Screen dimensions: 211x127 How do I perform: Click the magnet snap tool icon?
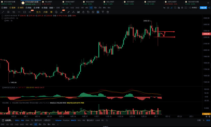(x=78, y=12)
